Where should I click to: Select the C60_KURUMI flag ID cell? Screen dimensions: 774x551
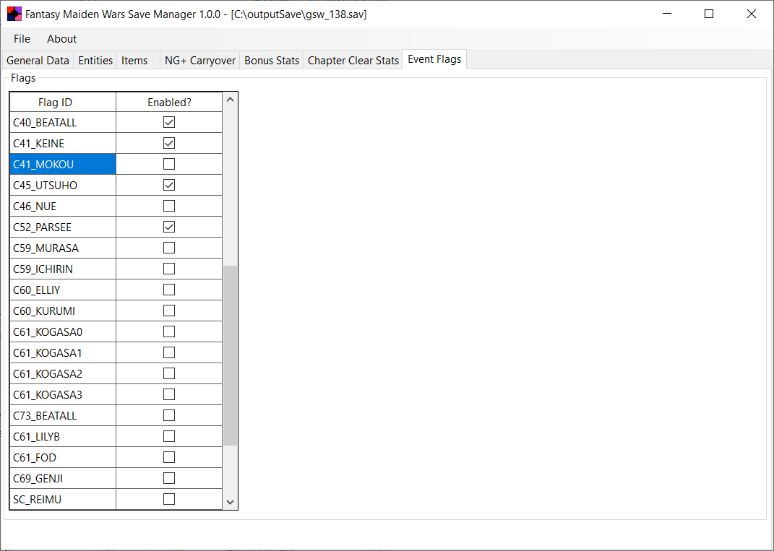coord(63,311)
